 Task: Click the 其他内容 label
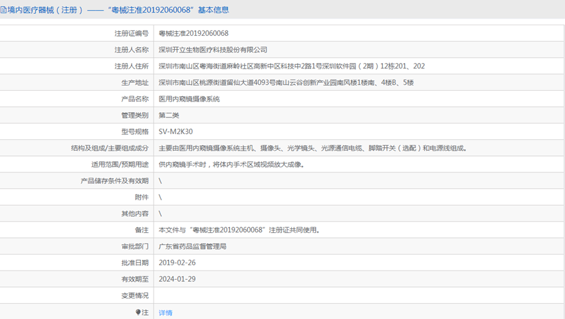pos(135,214)
